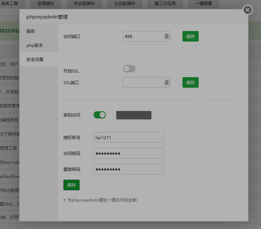Select the 安全设置 sidebar tab
Viewport: 261px width, 229px height.
tap(39, 60)
